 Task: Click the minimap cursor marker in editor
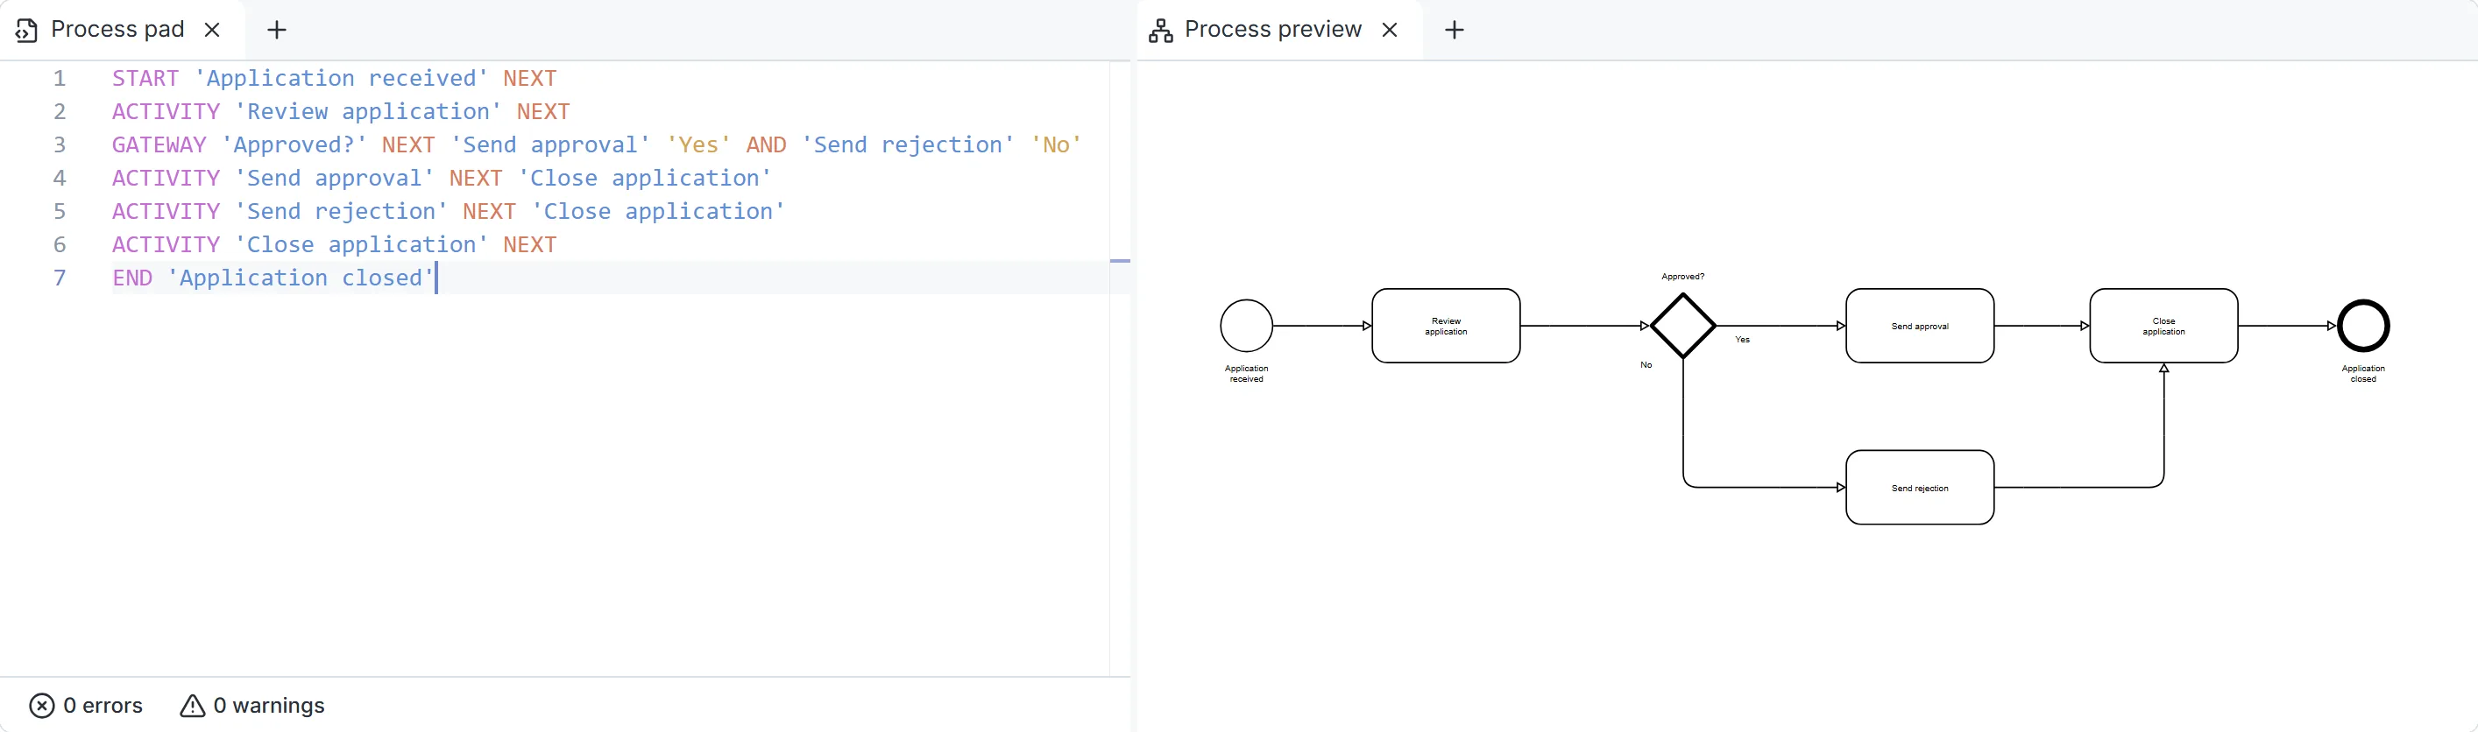coord(1120,260)
